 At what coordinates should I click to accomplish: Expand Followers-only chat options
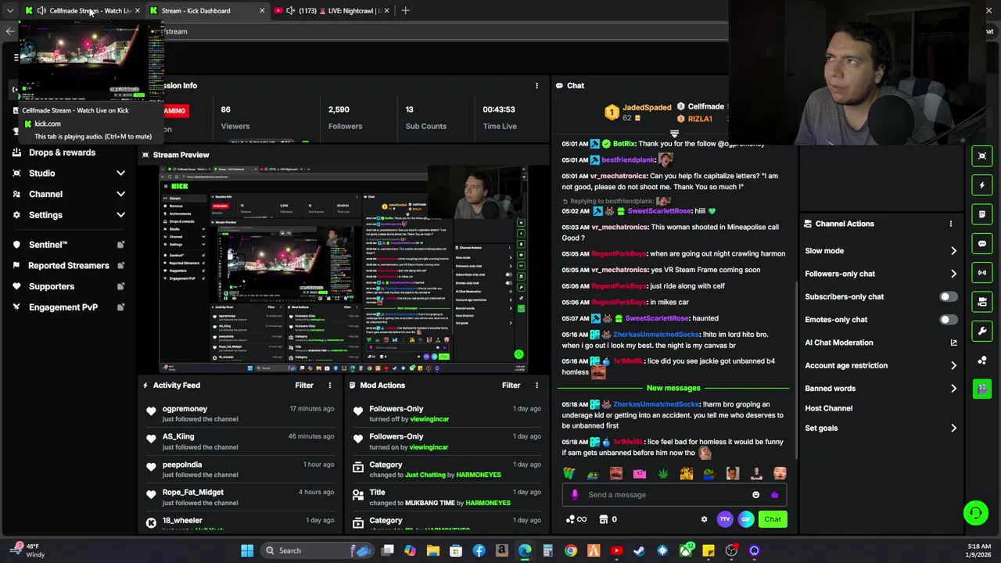point(953,274)
